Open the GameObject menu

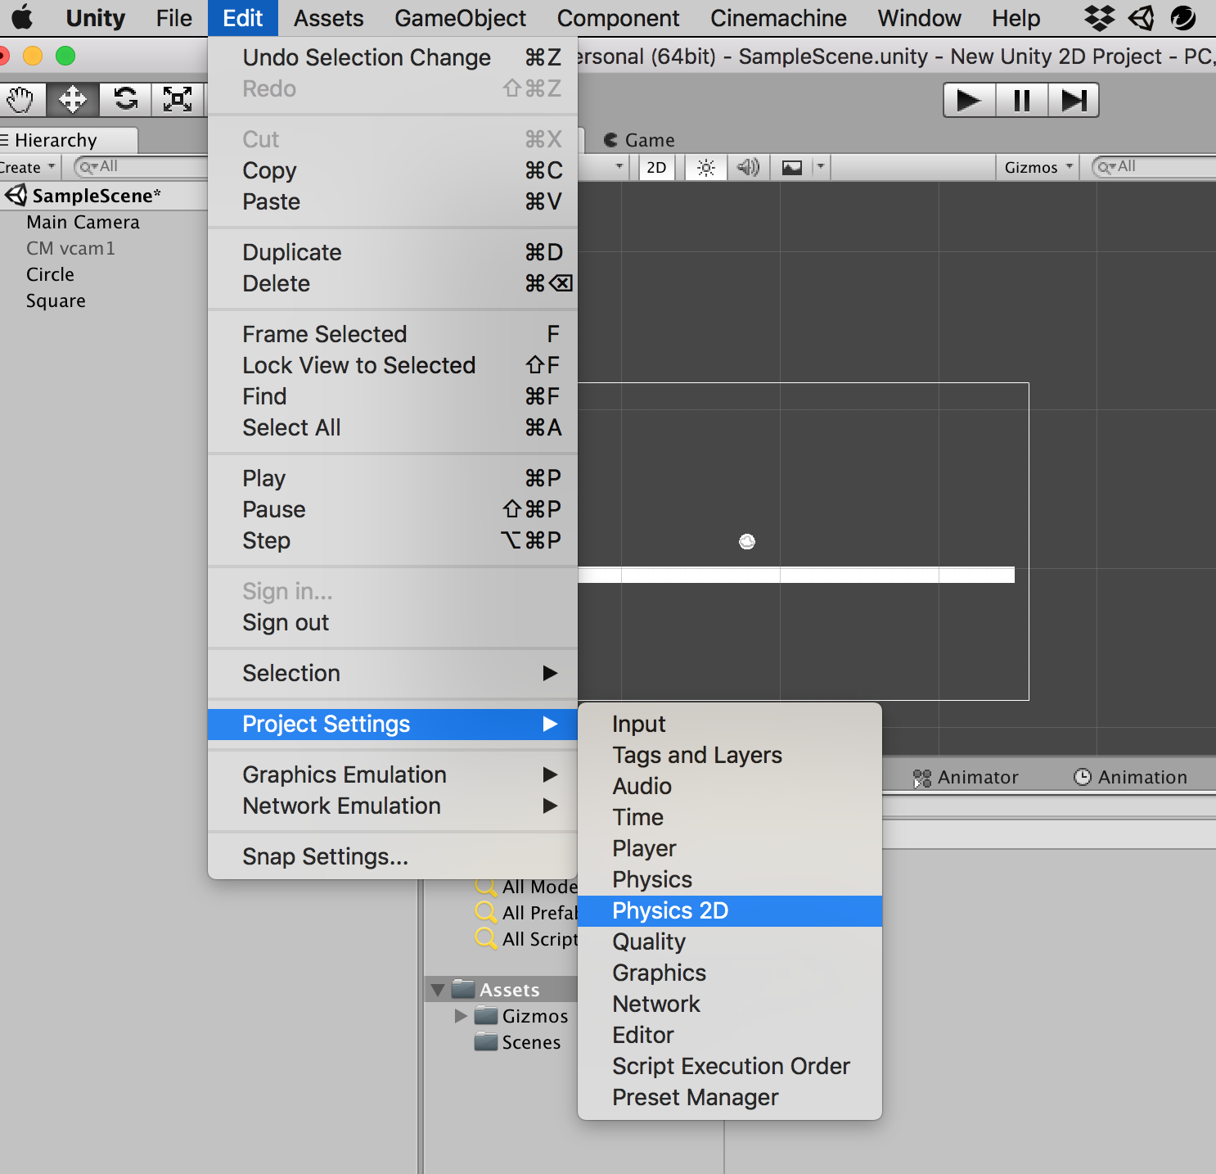(460, 18)
